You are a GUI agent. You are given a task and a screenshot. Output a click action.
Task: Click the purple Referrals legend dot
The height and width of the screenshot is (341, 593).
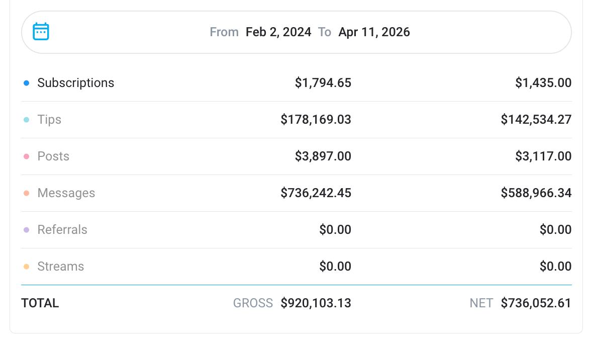point(26,230)
